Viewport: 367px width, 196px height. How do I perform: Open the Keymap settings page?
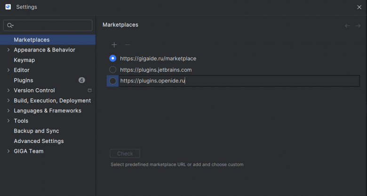point(24,60)
